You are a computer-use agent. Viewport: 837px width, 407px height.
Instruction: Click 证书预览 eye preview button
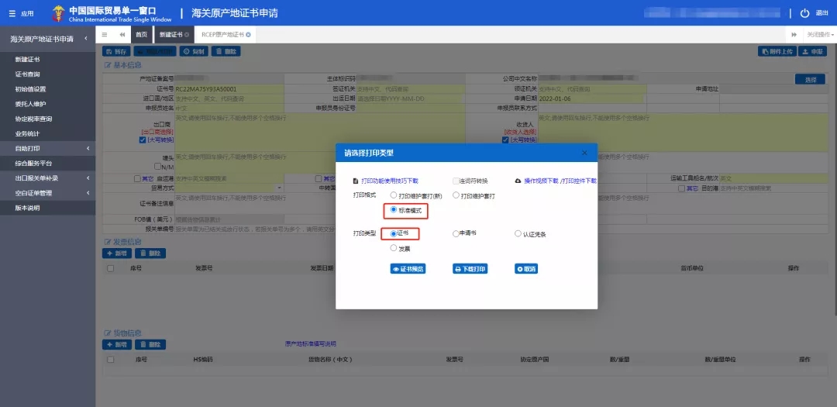[408, 269]
